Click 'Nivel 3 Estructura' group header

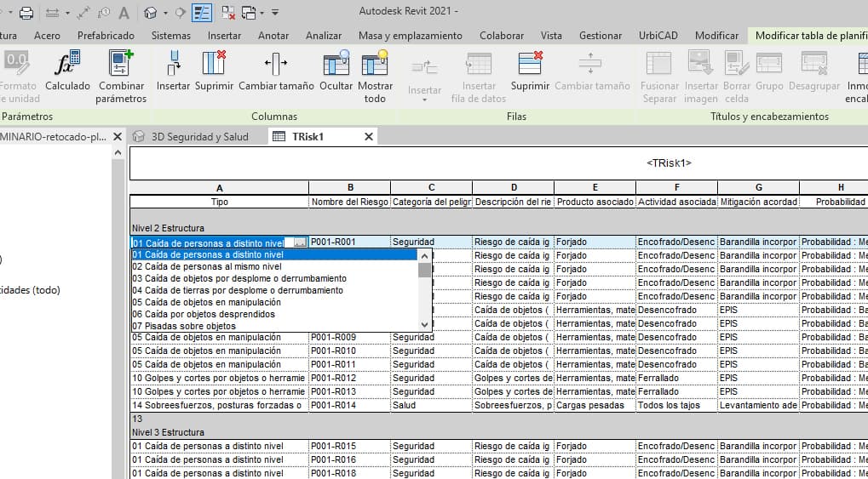click(x=169, y=432)
